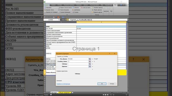172x96 pixels.
Task: Click Закрыть другие folder command
Action: tap(97, 12)
